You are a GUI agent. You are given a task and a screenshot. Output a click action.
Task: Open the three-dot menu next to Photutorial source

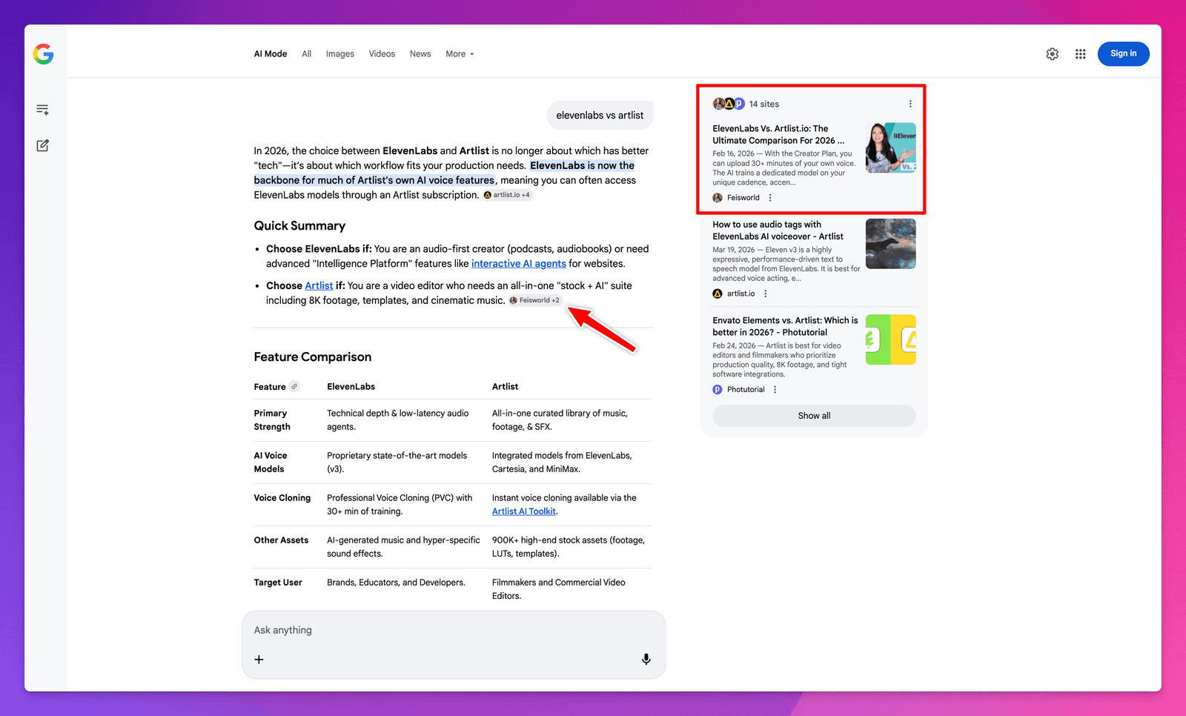tap(775, 390)
